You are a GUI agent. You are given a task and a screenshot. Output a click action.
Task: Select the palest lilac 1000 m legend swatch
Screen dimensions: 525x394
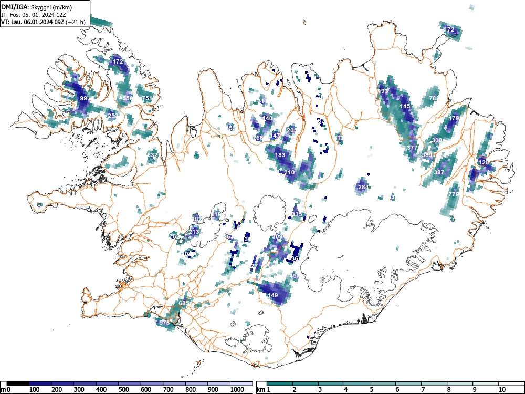pos(241,383)
